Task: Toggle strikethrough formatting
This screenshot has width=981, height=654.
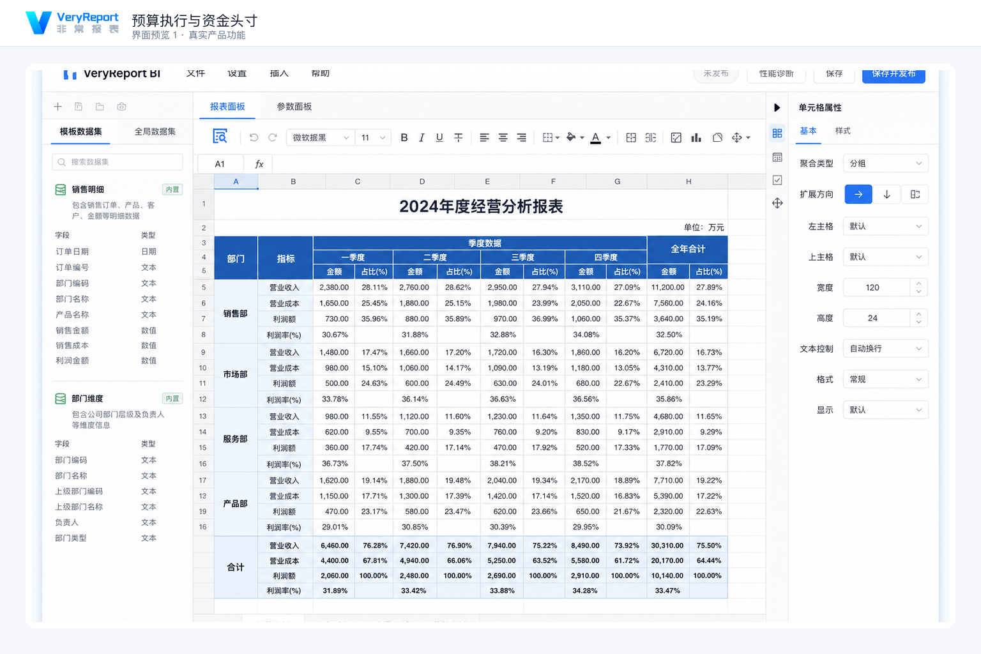Action: (458, 137)
